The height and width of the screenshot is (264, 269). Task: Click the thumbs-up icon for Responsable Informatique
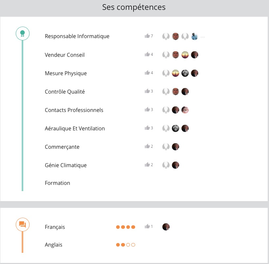(x=147, y=36)
